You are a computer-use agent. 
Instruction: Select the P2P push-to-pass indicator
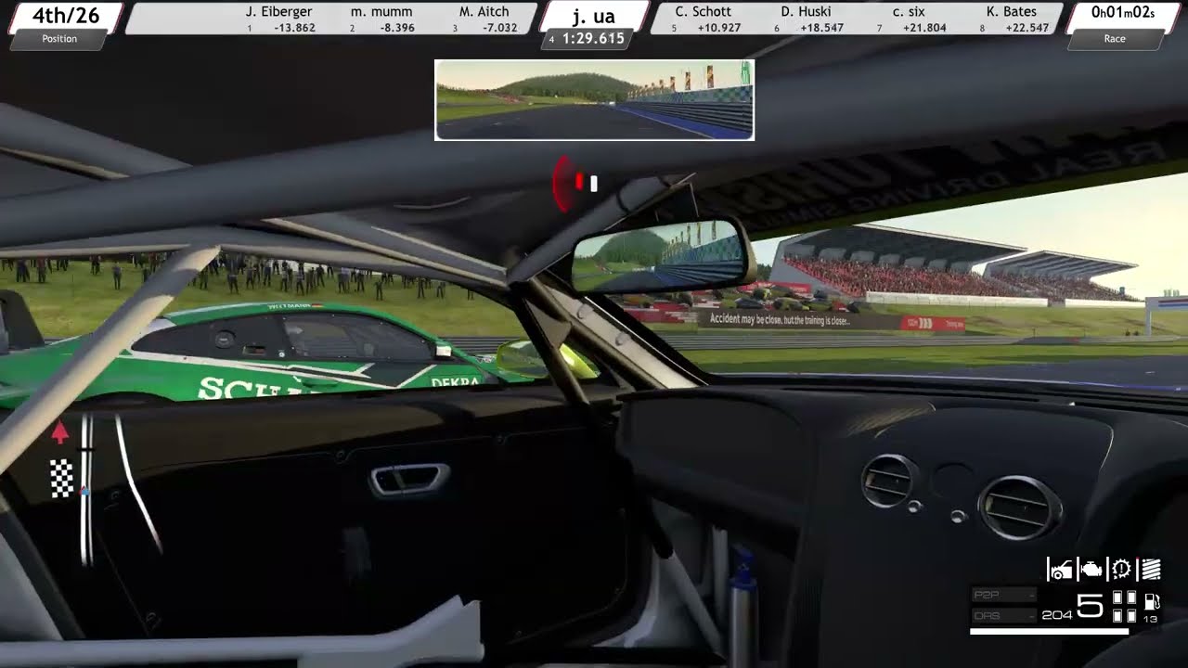[1004, 595]
